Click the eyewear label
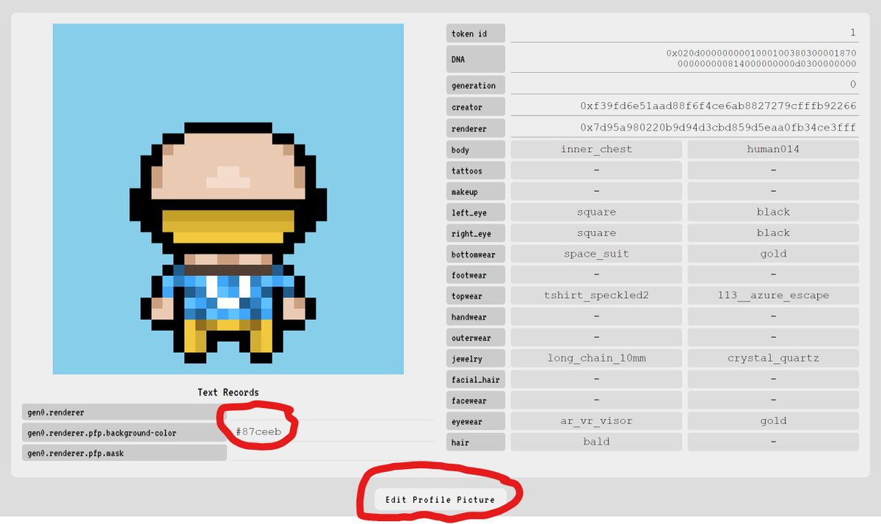The width and height of the screenshot is (881, 524). tap(476, 422)
